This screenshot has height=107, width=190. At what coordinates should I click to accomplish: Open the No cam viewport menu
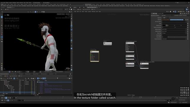68,14
